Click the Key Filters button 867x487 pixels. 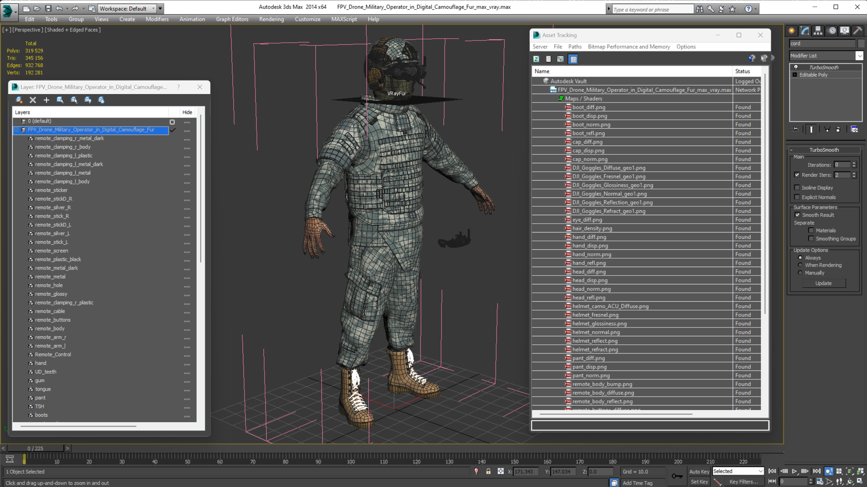click(x=744, y=482)
